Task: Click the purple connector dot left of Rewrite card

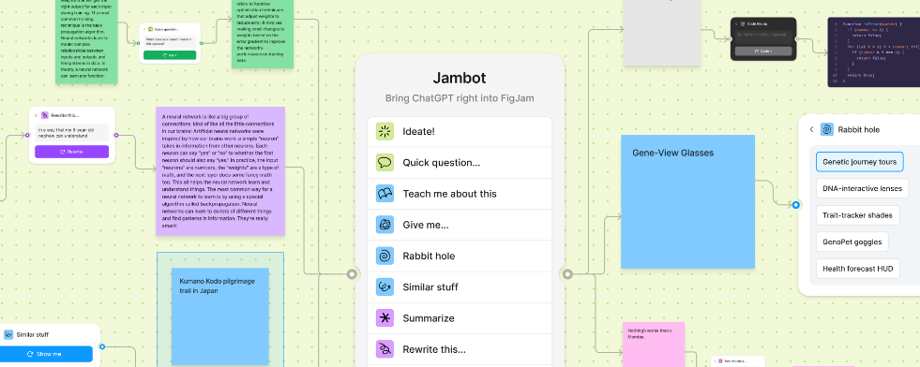Action: coord(27,135)
